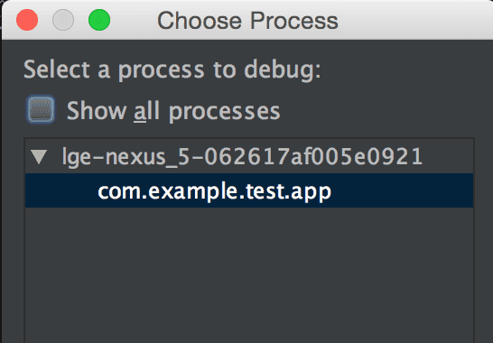Fold the device node using its down arrow
This screenshot has height=343, width=493.
[x=40, y=156]
